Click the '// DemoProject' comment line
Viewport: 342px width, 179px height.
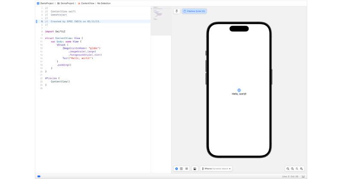(56, 15)
